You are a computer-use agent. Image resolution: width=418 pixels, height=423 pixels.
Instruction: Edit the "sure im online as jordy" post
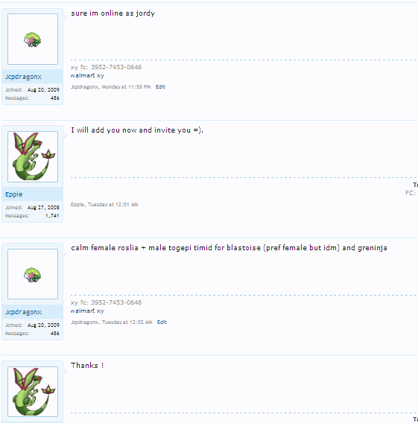coord(160,87)
